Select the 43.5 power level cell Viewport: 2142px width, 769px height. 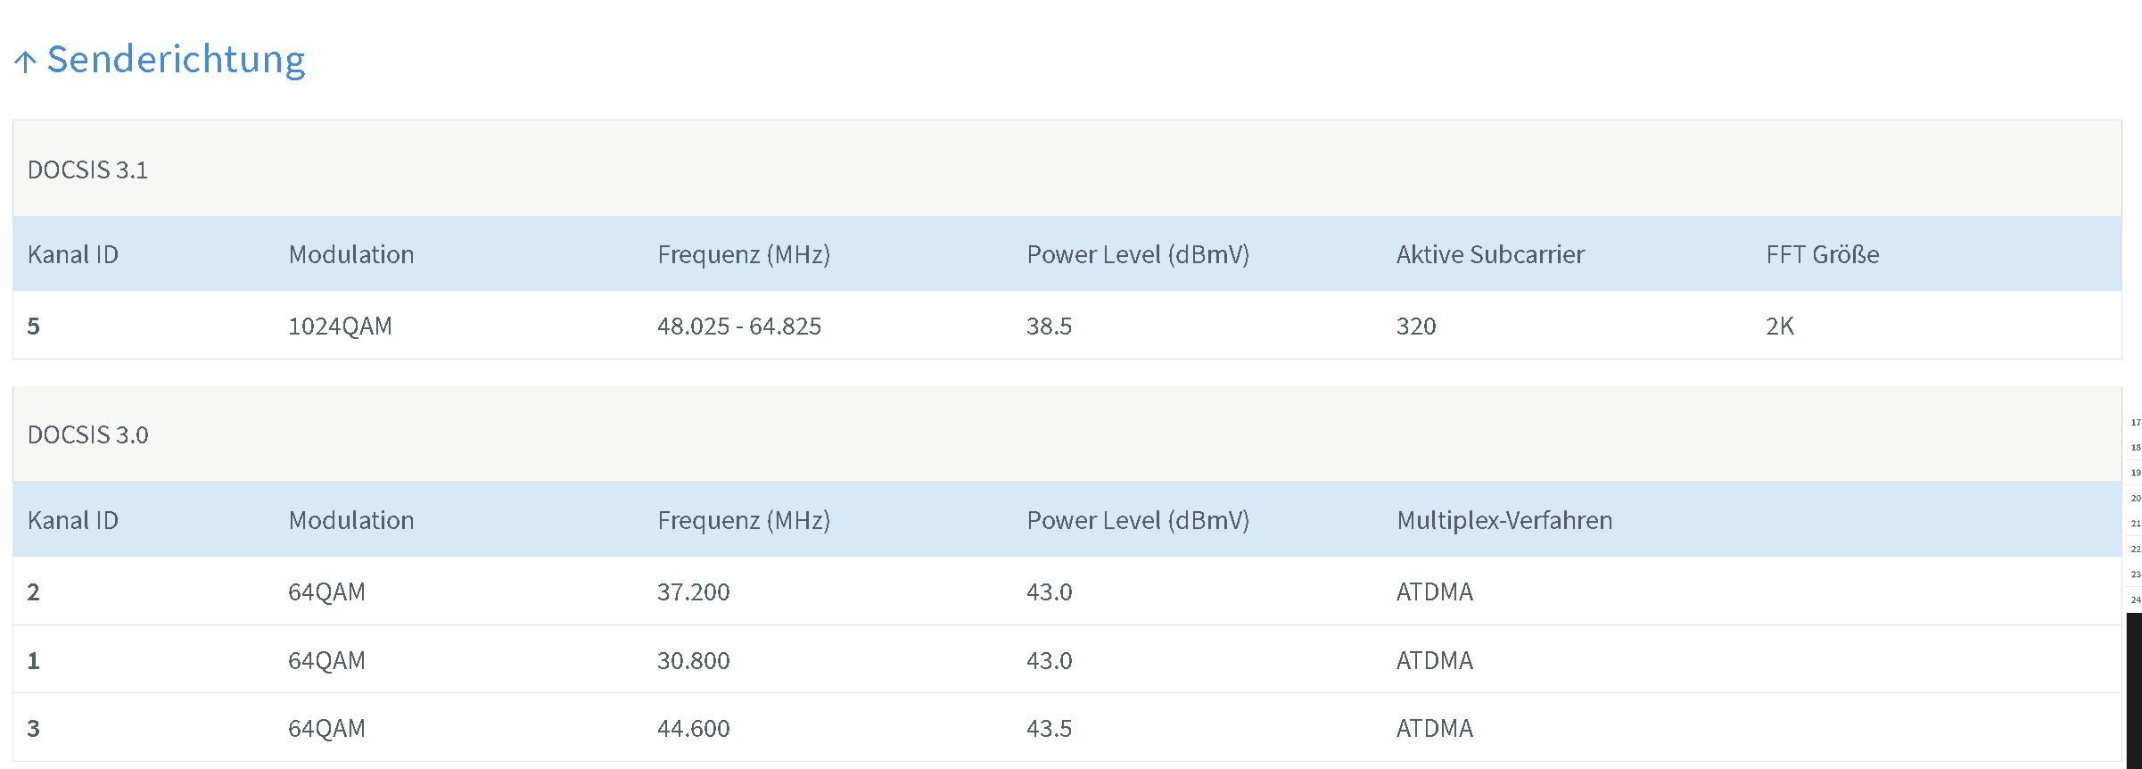[1049, 728]
